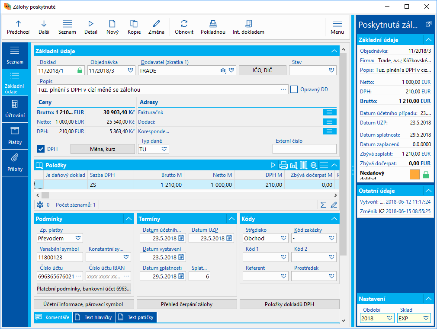Click the print icon in Položky header
Screen dimensions: 437x329
pos(283,165)
